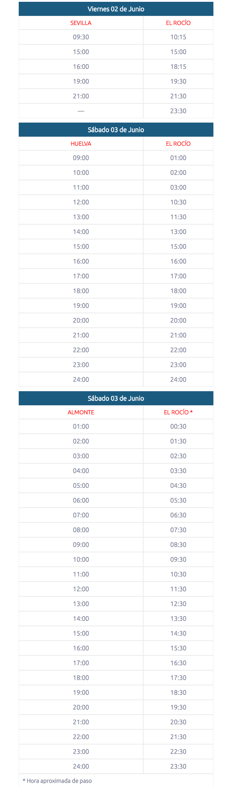Click the 10:15 El Rocío time cell
This screenshot has height=786, width=226.
point(178,37)
